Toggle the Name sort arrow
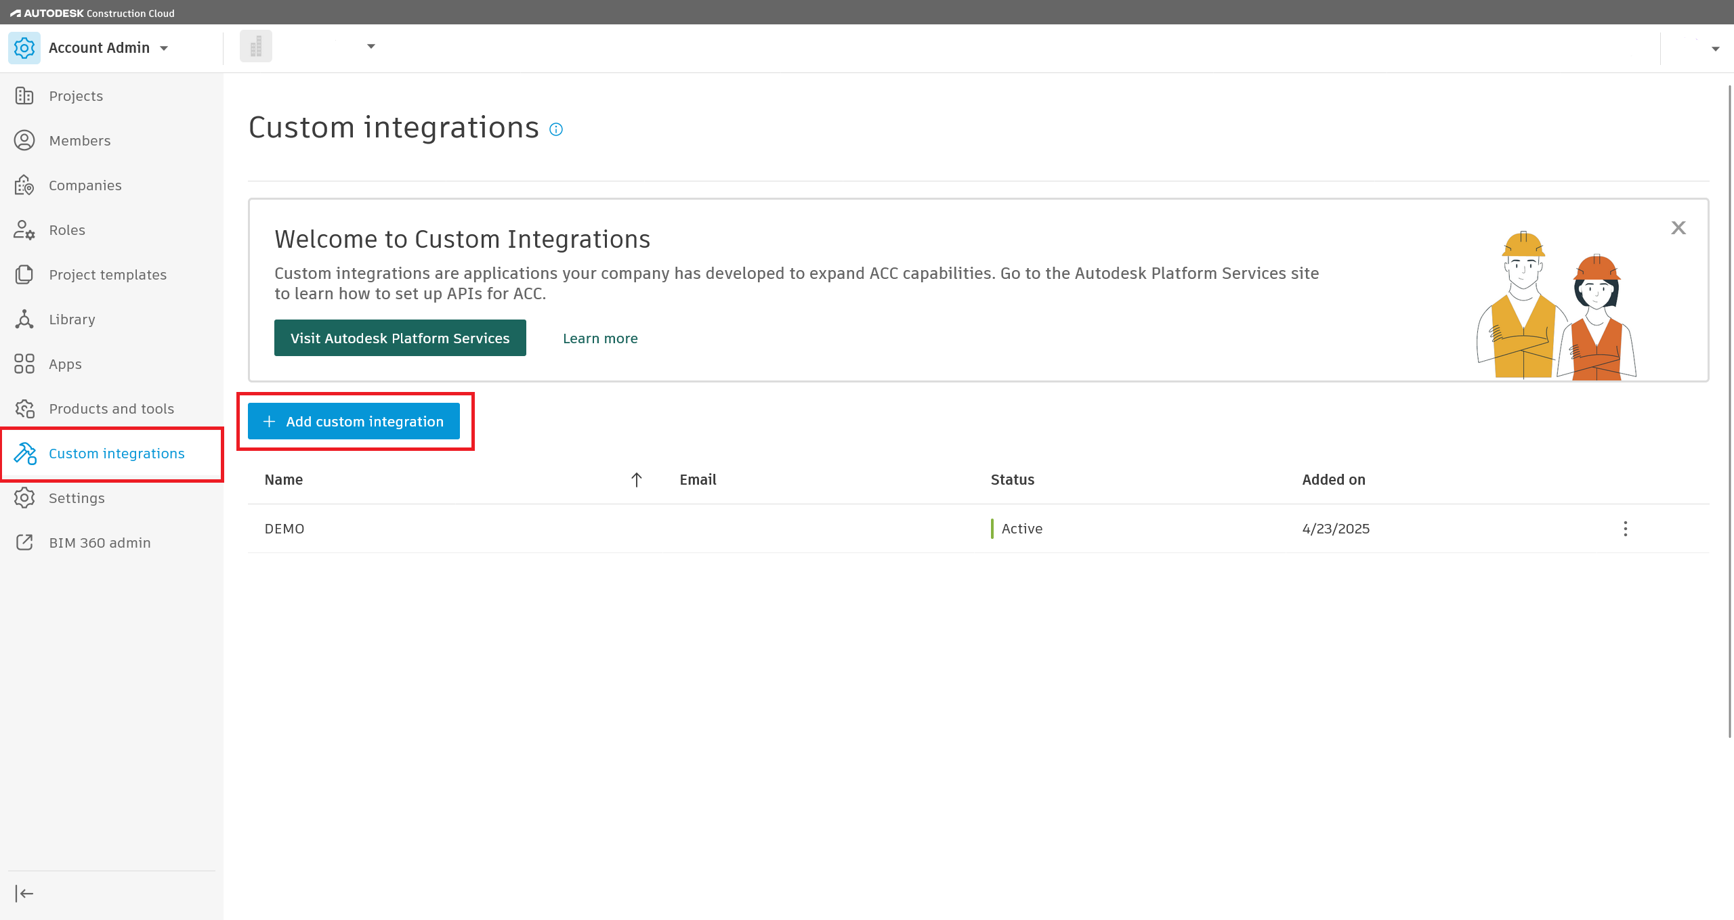This screenshot has width=1734, height=920. pyautogui.click(x=637, y=480)
